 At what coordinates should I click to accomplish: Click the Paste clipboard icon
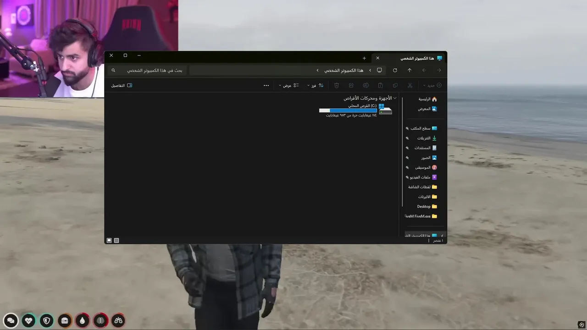click(381, 86)
